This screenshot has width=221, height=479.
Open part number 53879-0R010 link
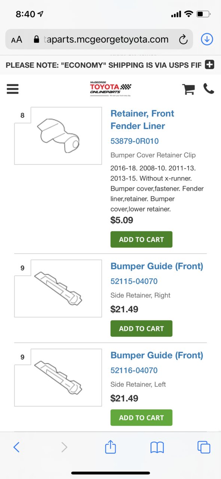point(135,141)
